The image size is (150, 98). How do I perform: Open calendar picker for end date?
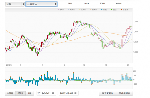pos(76,93)
